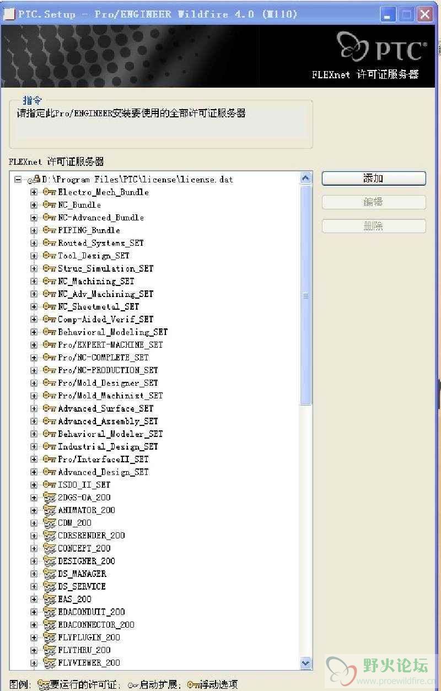This screenshot has height=691, width=441.
Task: Click the license icon beside DS_MANAGER
Action: point(50,573)
